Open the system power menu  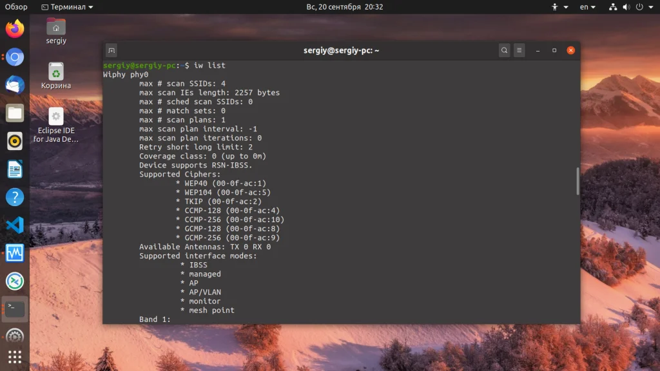tap(644, 6)
